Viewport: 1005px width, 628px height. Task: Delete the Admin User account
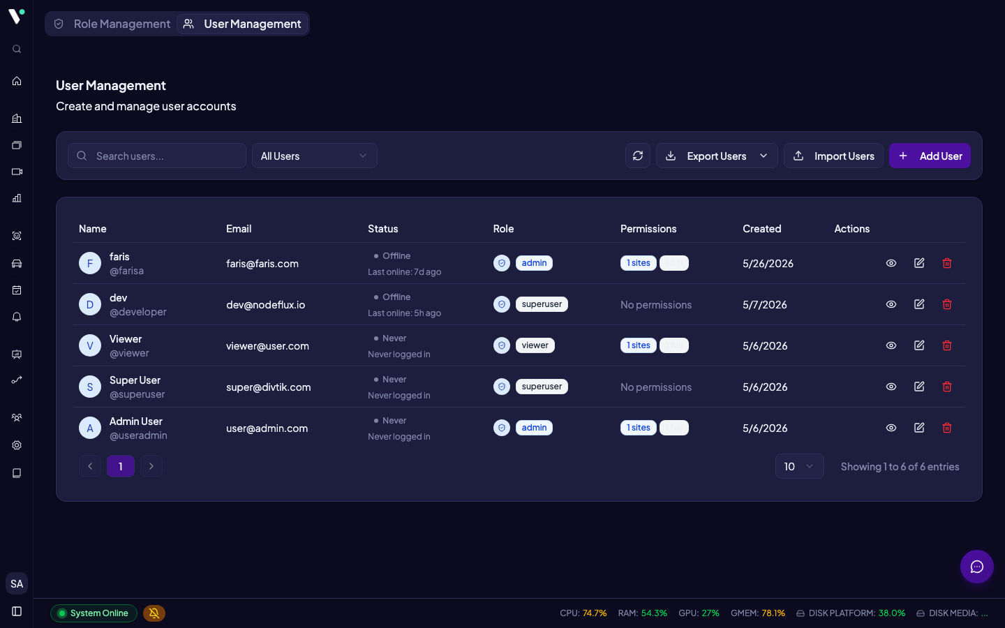(947, 428)
